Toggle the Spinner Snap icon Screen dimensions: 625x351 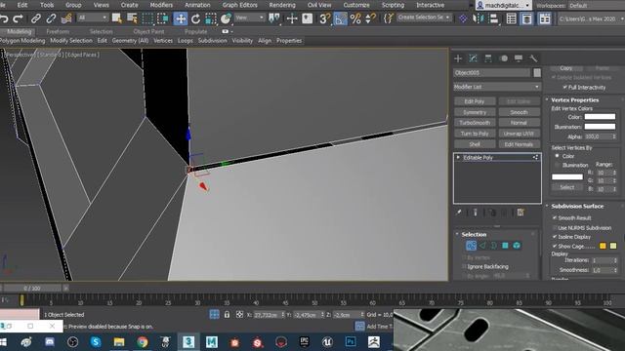(371, 19)
